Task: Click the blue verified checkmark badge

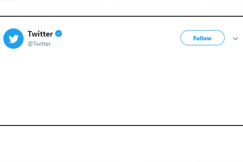Action: pyautogui.click(x=59, y=34)
